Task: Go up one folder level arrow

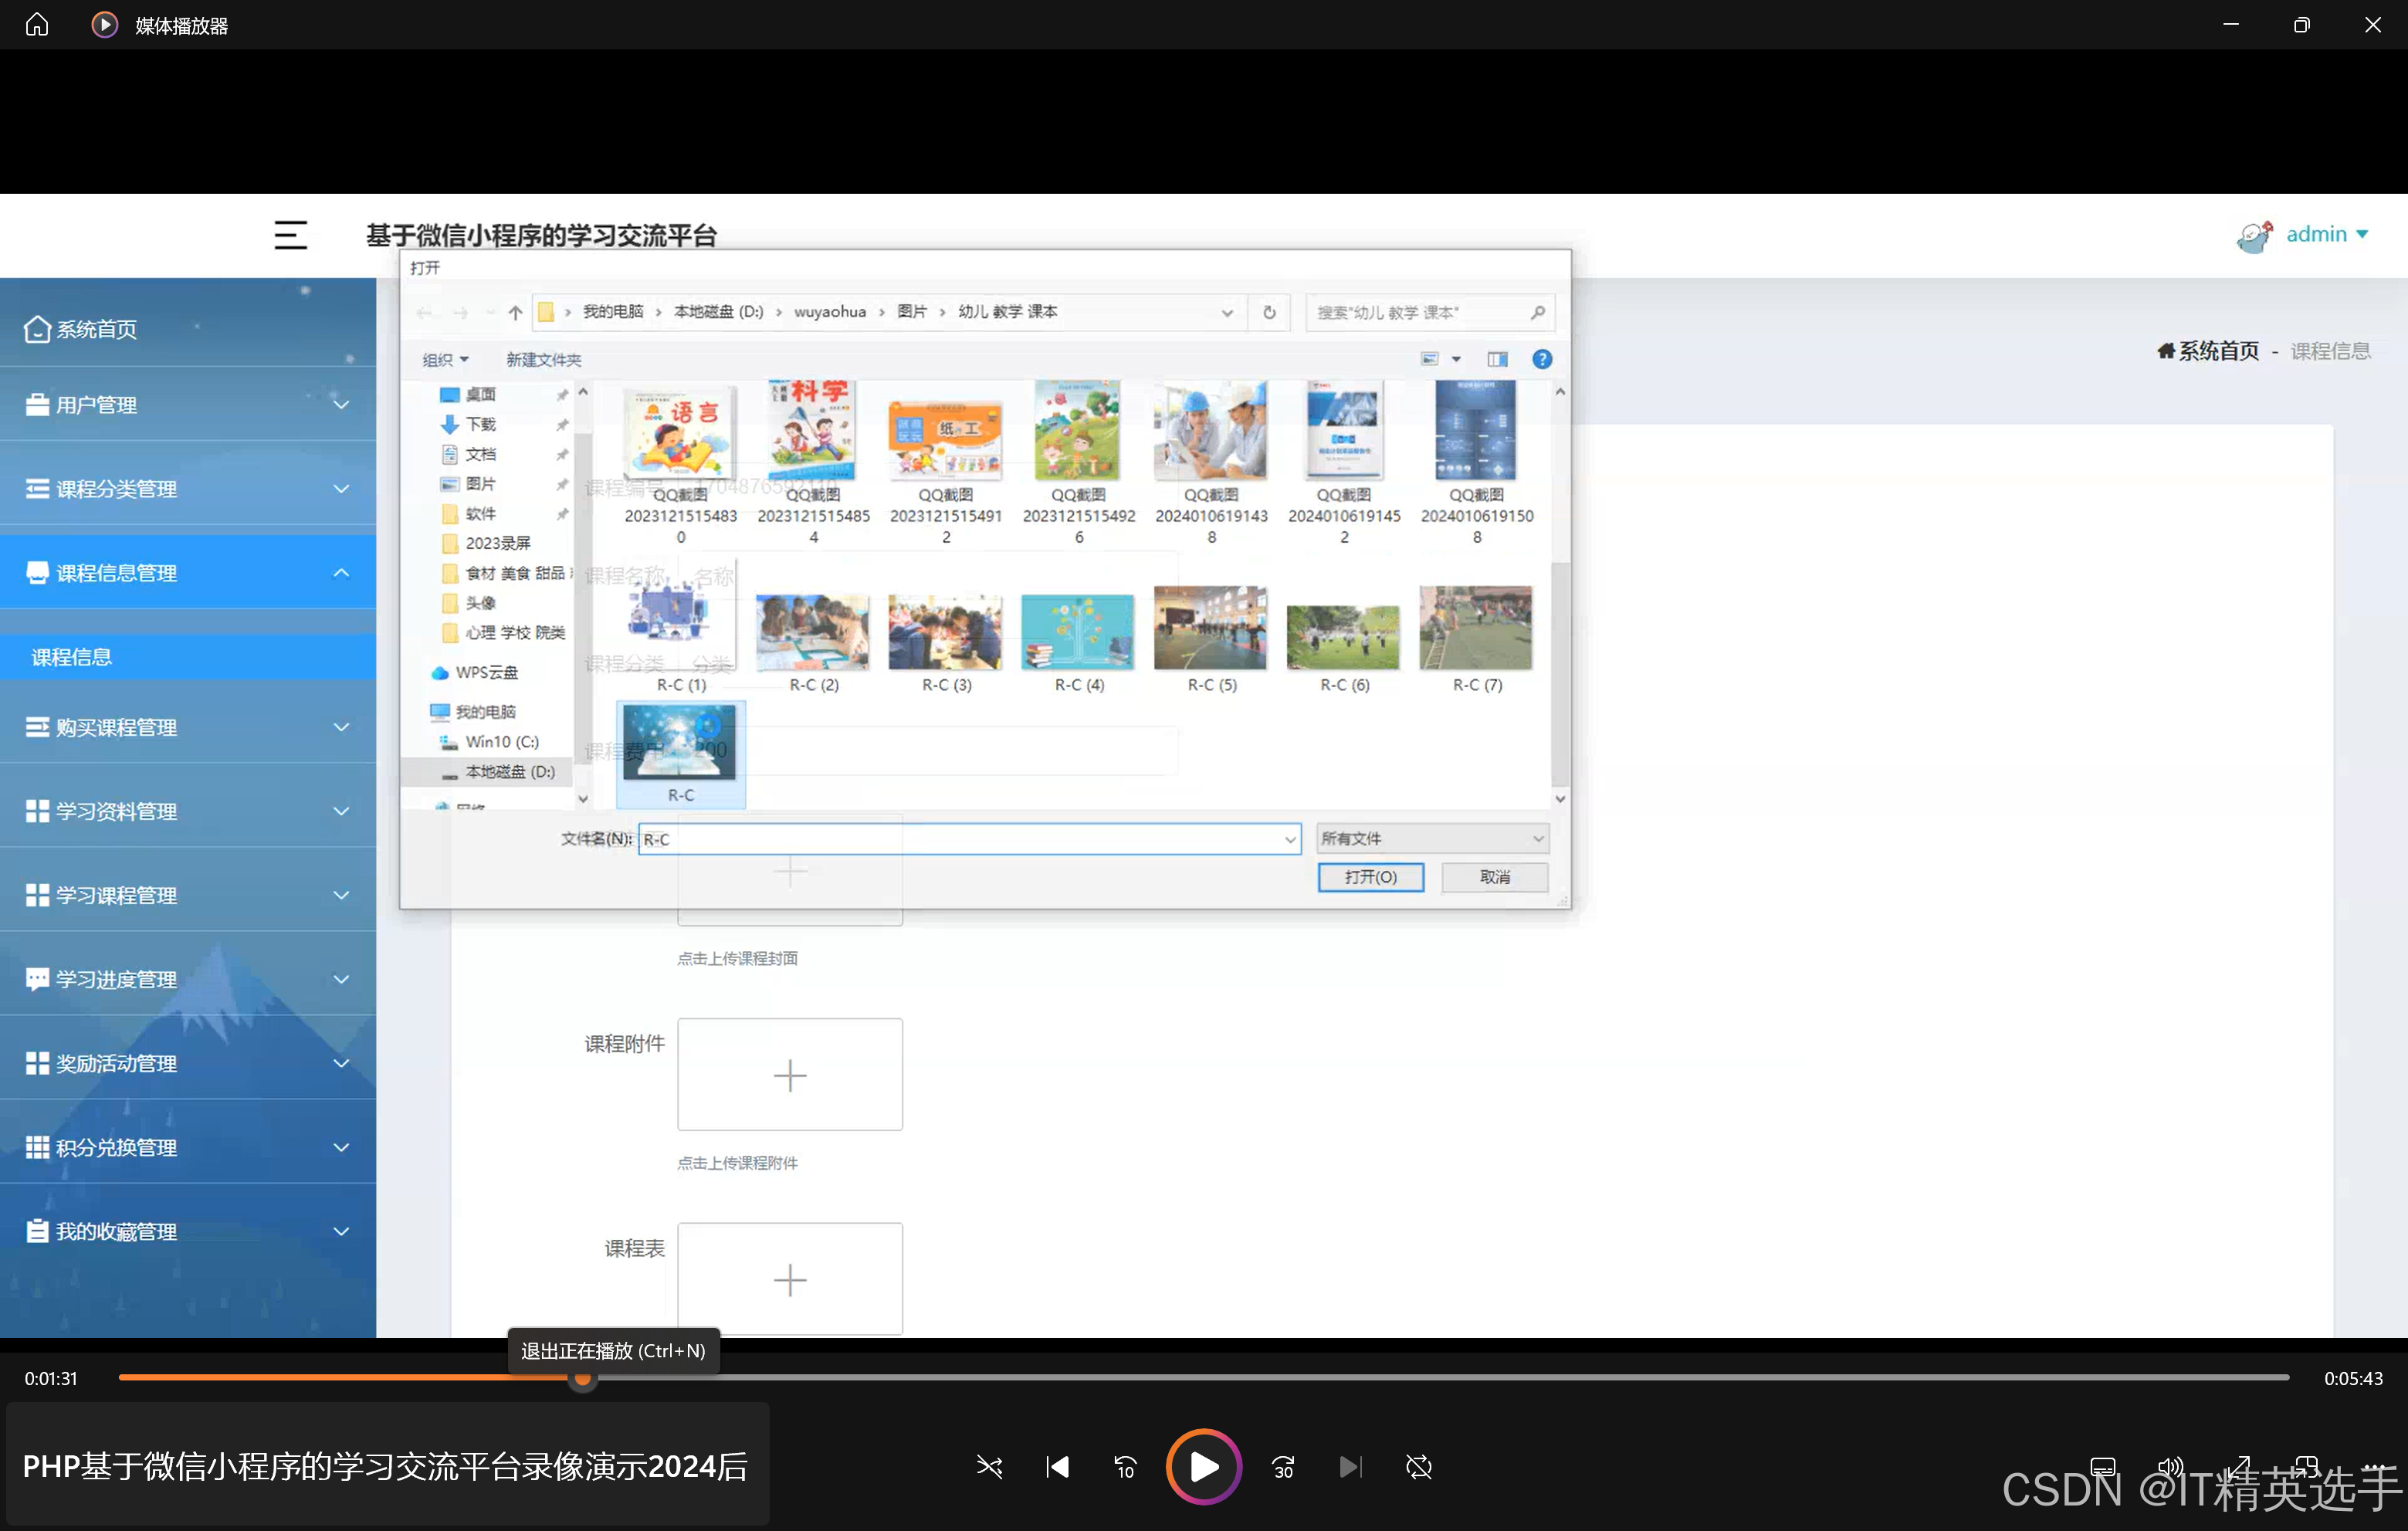Action: pos(515,312)
